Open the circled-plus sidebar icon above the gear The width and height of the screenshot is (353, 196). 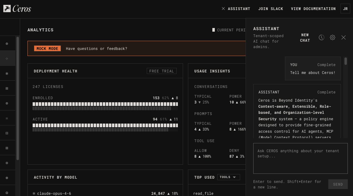pos(7,178)
